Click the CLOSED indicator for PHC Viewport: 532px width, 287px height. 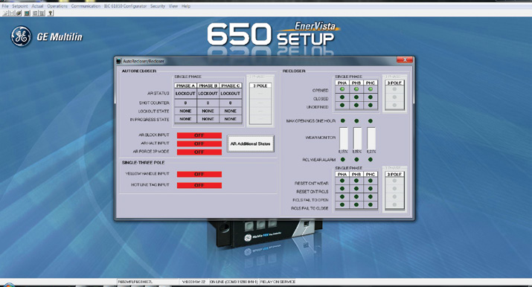pos(370,97)
